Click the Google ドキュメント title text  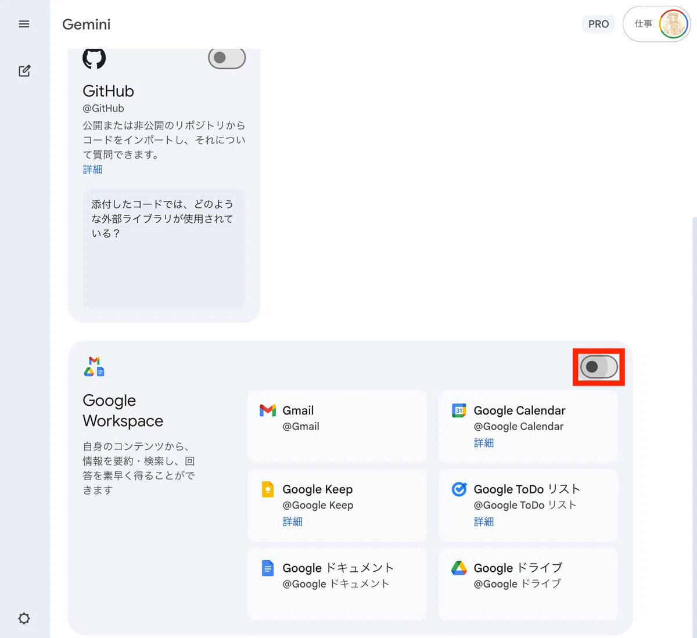338,568
